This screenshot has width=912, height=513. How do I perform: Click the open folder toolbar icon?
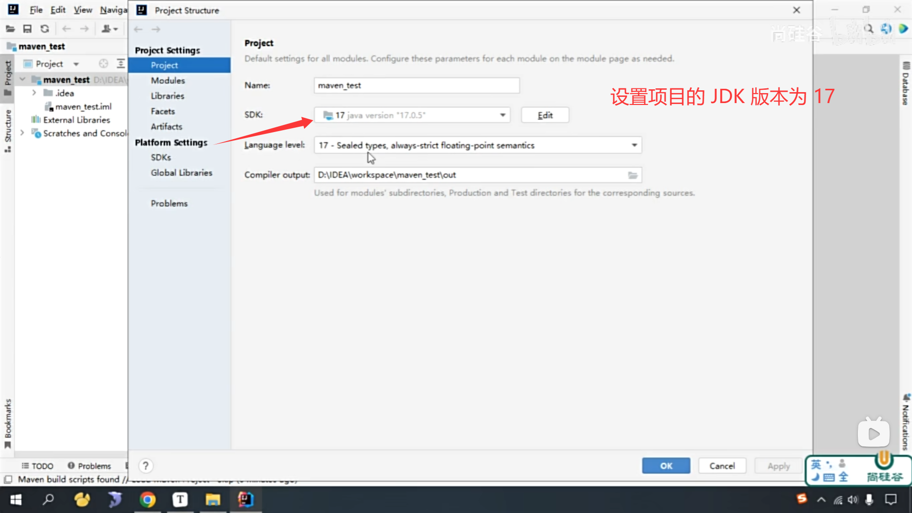click(x=10, y=29)
